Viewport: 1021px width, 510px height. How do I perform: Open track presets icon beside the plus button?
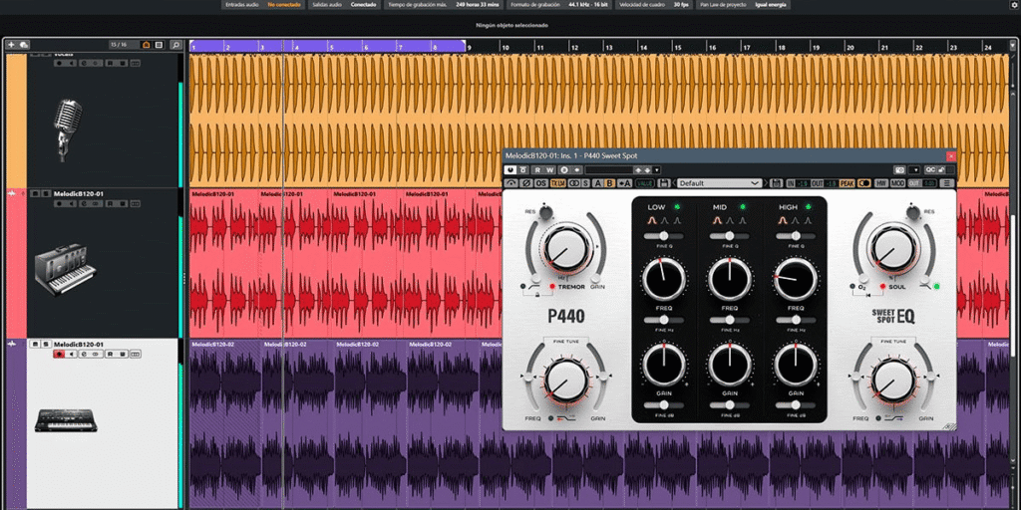[24, 45]
